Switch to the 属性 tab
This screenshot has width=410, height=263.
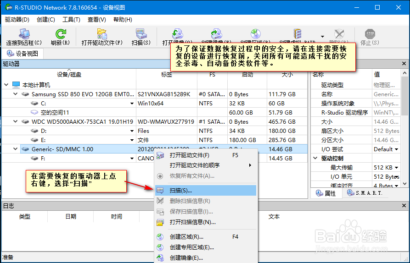pos(326,193)
